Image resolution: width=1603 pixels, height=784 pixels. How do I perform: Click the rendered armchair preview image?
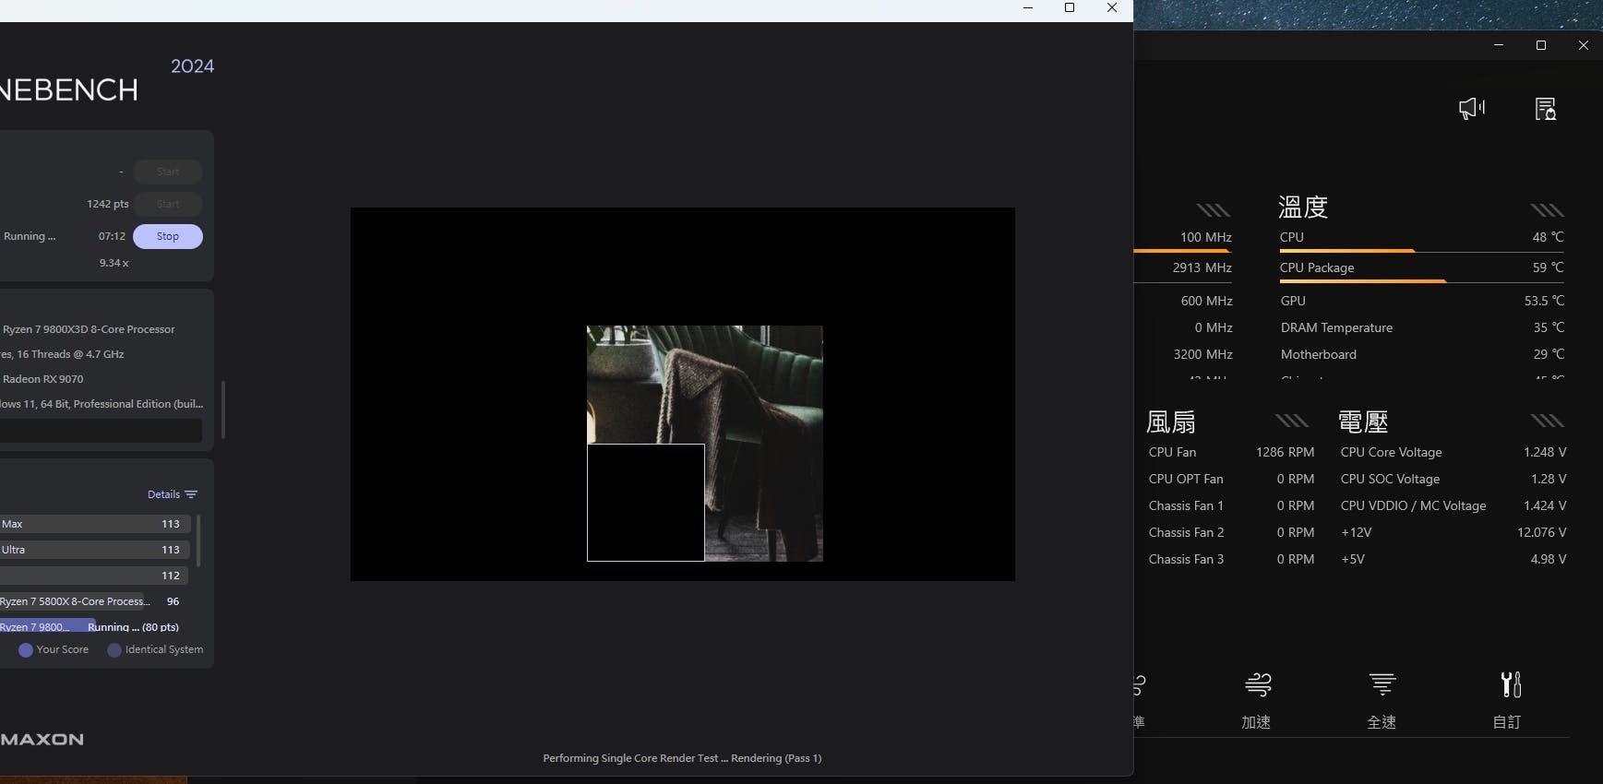point(705,443)
